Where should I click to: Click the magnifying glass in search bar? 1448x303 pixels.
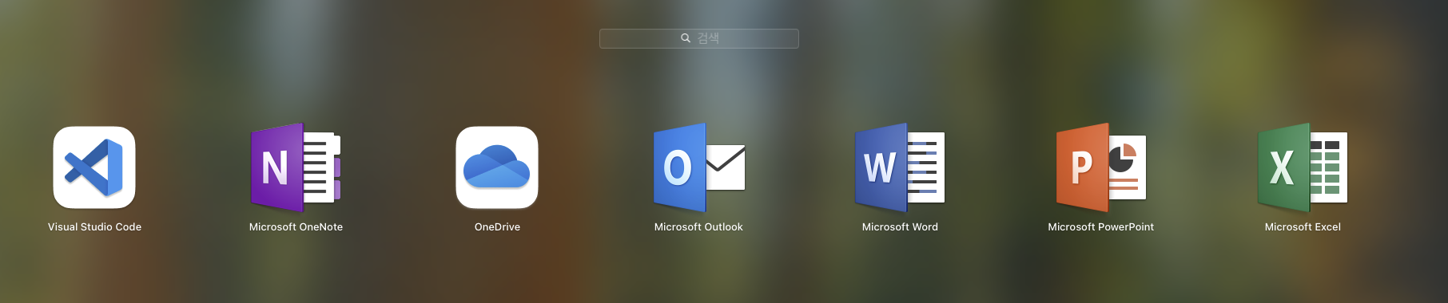(x=686, y=38)
